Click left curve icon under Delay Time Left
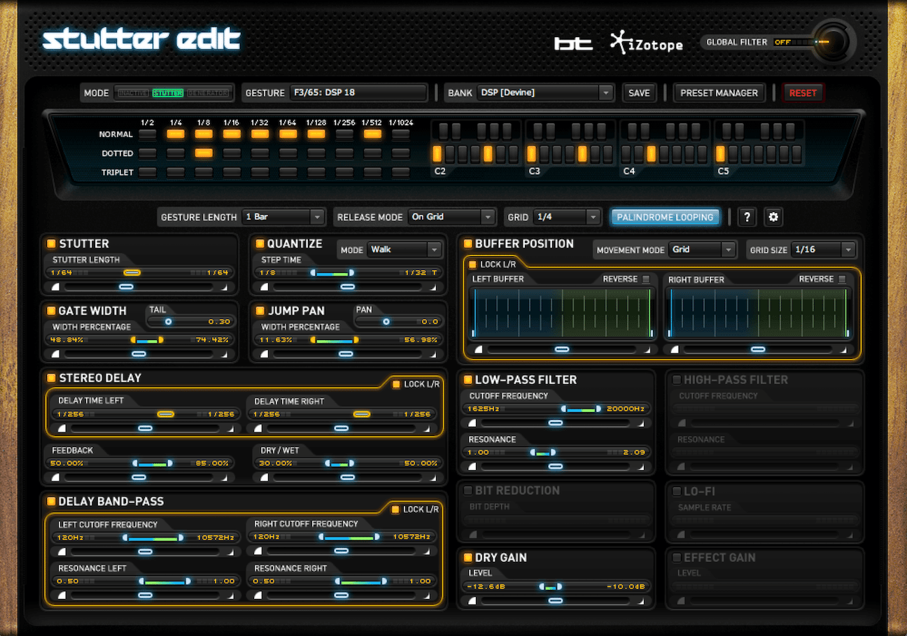Viewport: 907px width, 636px height. tap(62, 428)
